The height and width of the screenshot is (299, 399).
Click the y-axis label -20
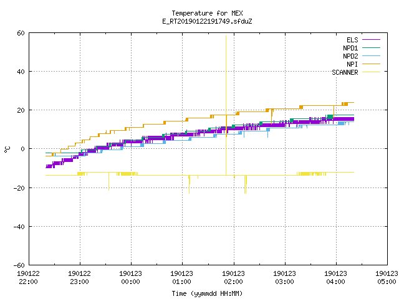click(x=19, y=188)
